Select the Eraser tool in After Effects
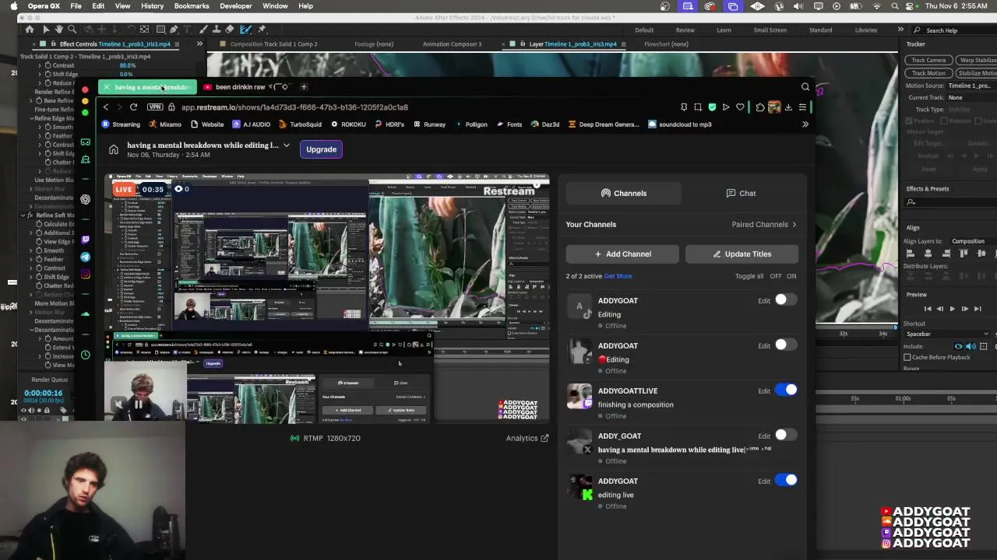This screenshot has width=997, height=560. [230, 30]
